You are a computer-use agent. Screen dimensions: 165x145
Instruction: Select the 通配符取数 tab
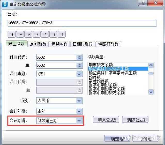(x=108, y=44)
